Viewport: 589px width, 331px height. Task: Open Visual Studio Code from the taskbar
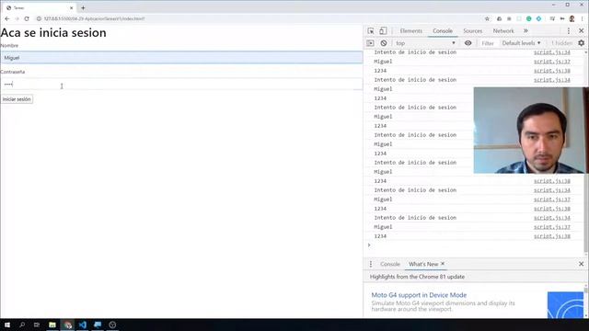(83, 325)
